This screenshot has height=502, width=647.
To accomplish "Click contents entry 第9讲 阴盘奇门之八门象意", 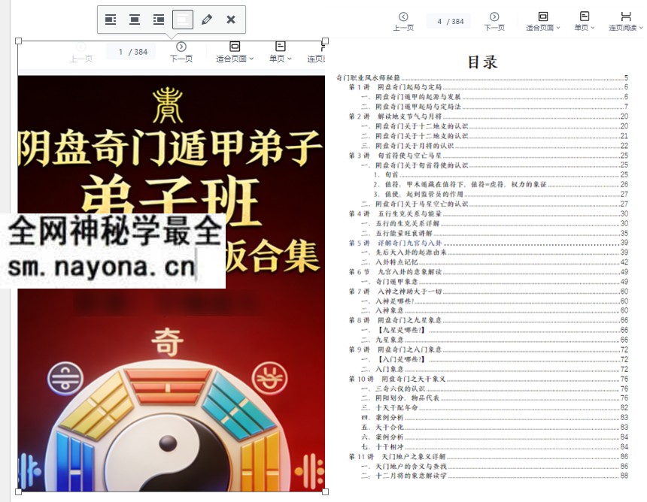I will click(x=488, y=349).
